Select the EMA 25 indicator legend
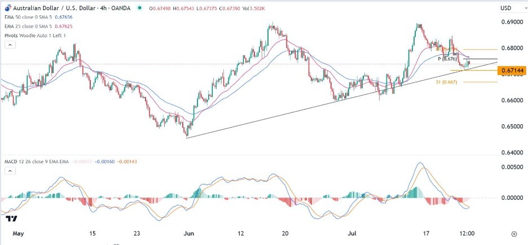Image resolution: width=528 pixels, height=245 pixels. pos(28,25)
